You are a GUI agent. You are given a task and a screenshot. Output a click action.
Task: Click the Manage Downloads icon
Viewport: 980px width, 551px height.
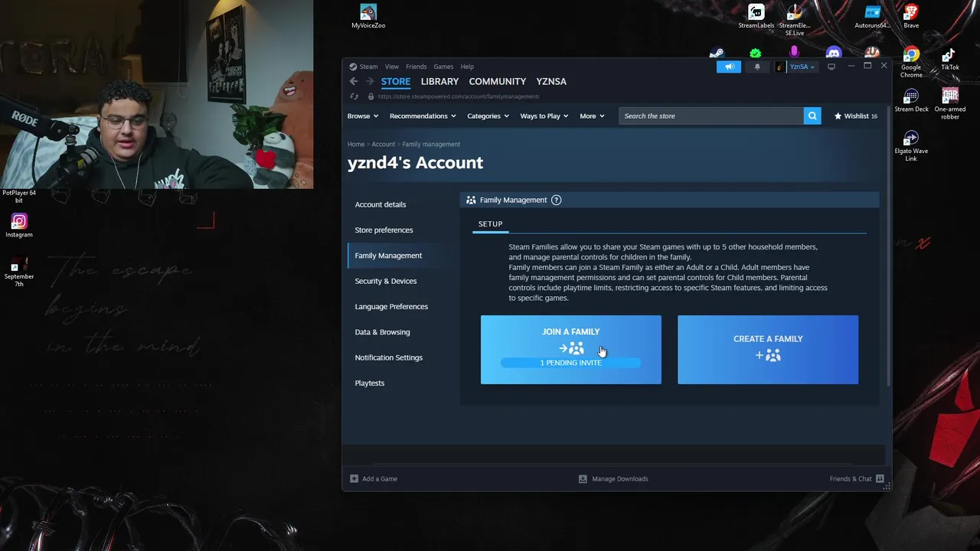[583, 479]
